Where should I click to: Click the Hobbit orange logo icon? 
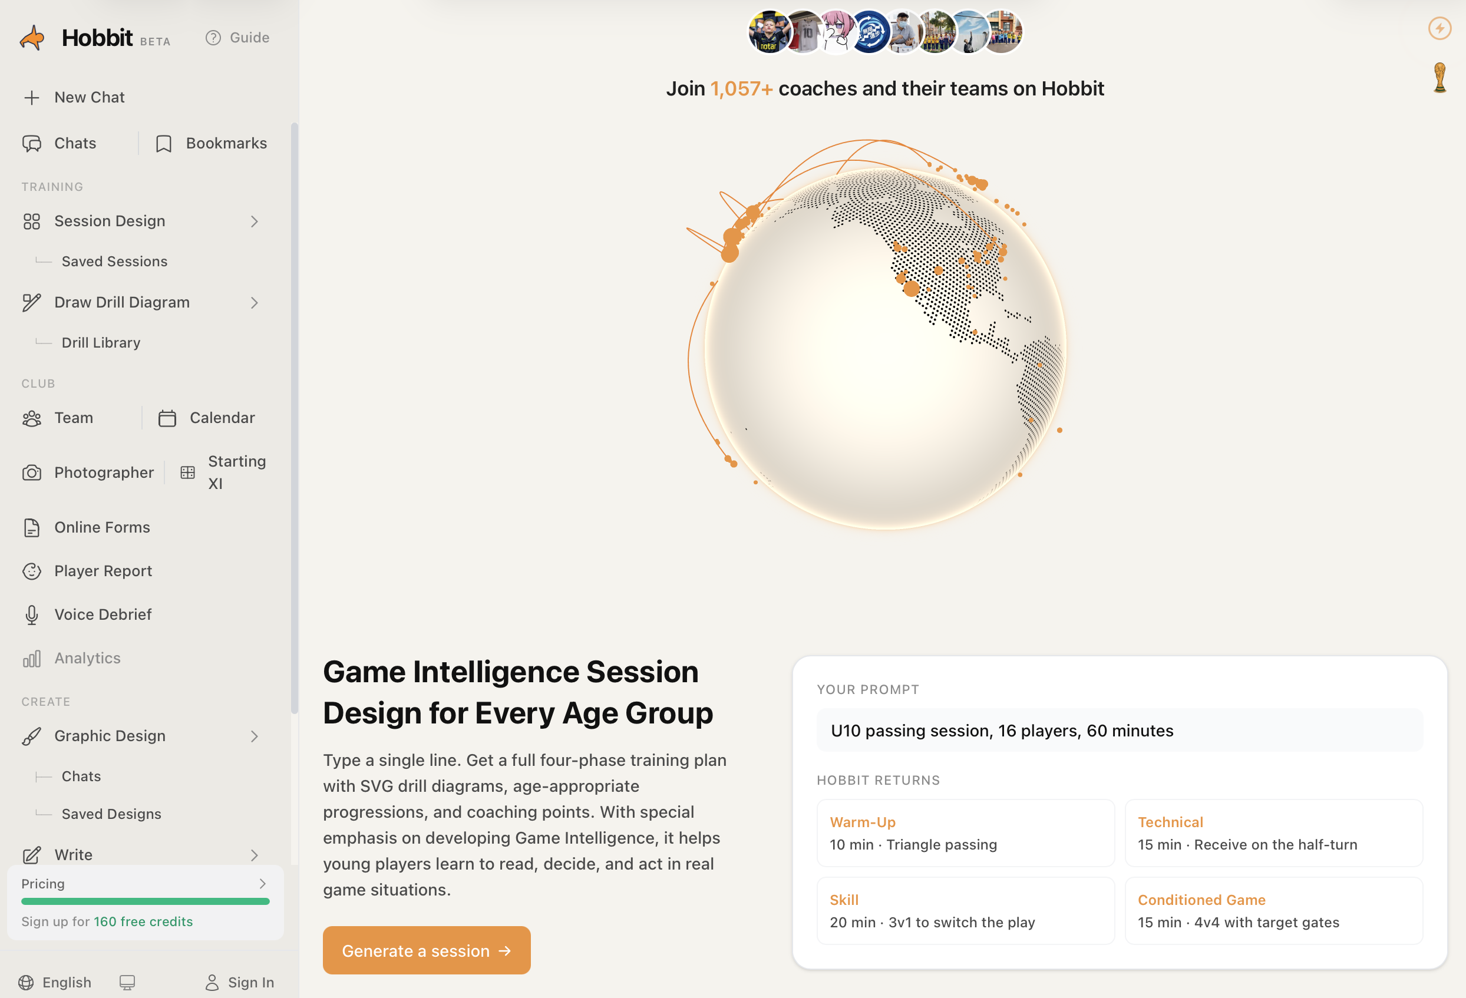[x=32, y=38]
